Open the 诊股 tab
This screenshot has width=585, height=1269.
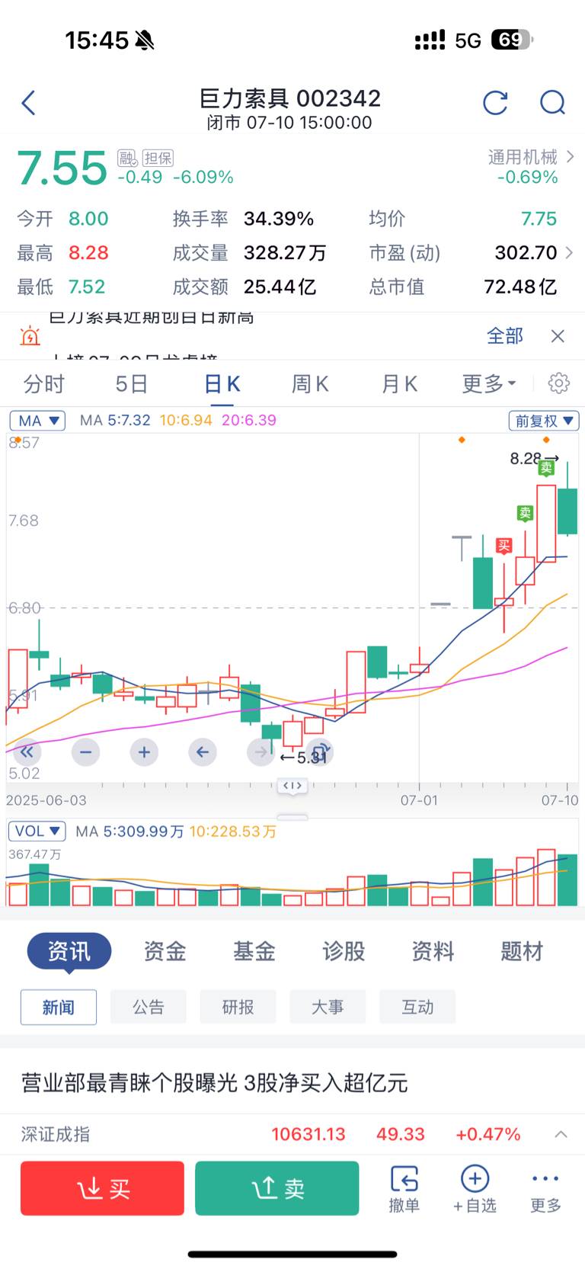click(344, 951)
